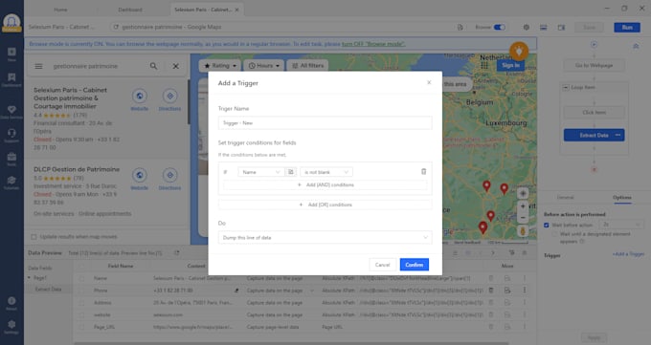Check 'Update results when map moves'
The width and height of the screenshot is (651, 345).
click(x=34, y=237)
